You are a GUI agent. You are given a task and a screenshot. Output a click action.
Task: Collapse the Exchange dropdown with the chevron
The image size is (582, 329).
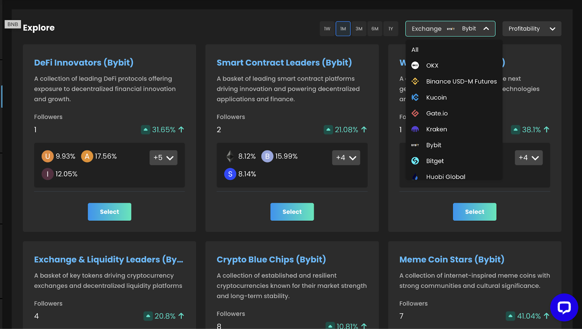click(486, 29)
